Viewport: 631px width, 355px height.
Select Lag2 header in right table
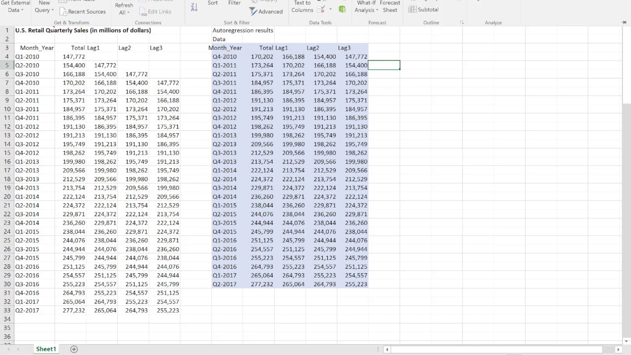click(x=313, y=48)
